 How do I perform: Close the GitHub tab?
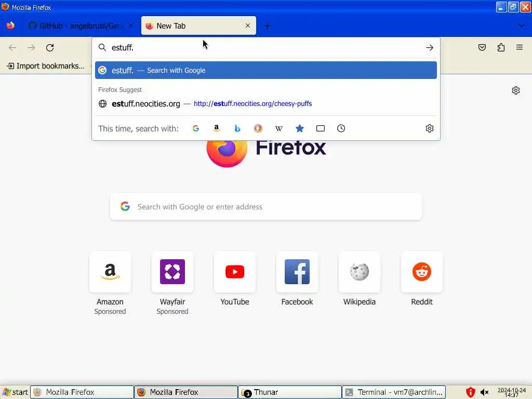pos(130,25)
